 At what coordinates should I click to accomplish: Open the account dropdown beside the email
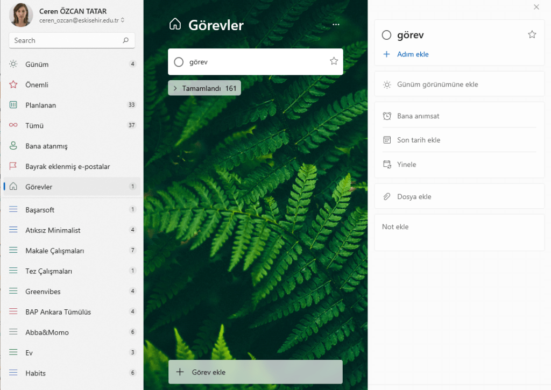[123, 20]
